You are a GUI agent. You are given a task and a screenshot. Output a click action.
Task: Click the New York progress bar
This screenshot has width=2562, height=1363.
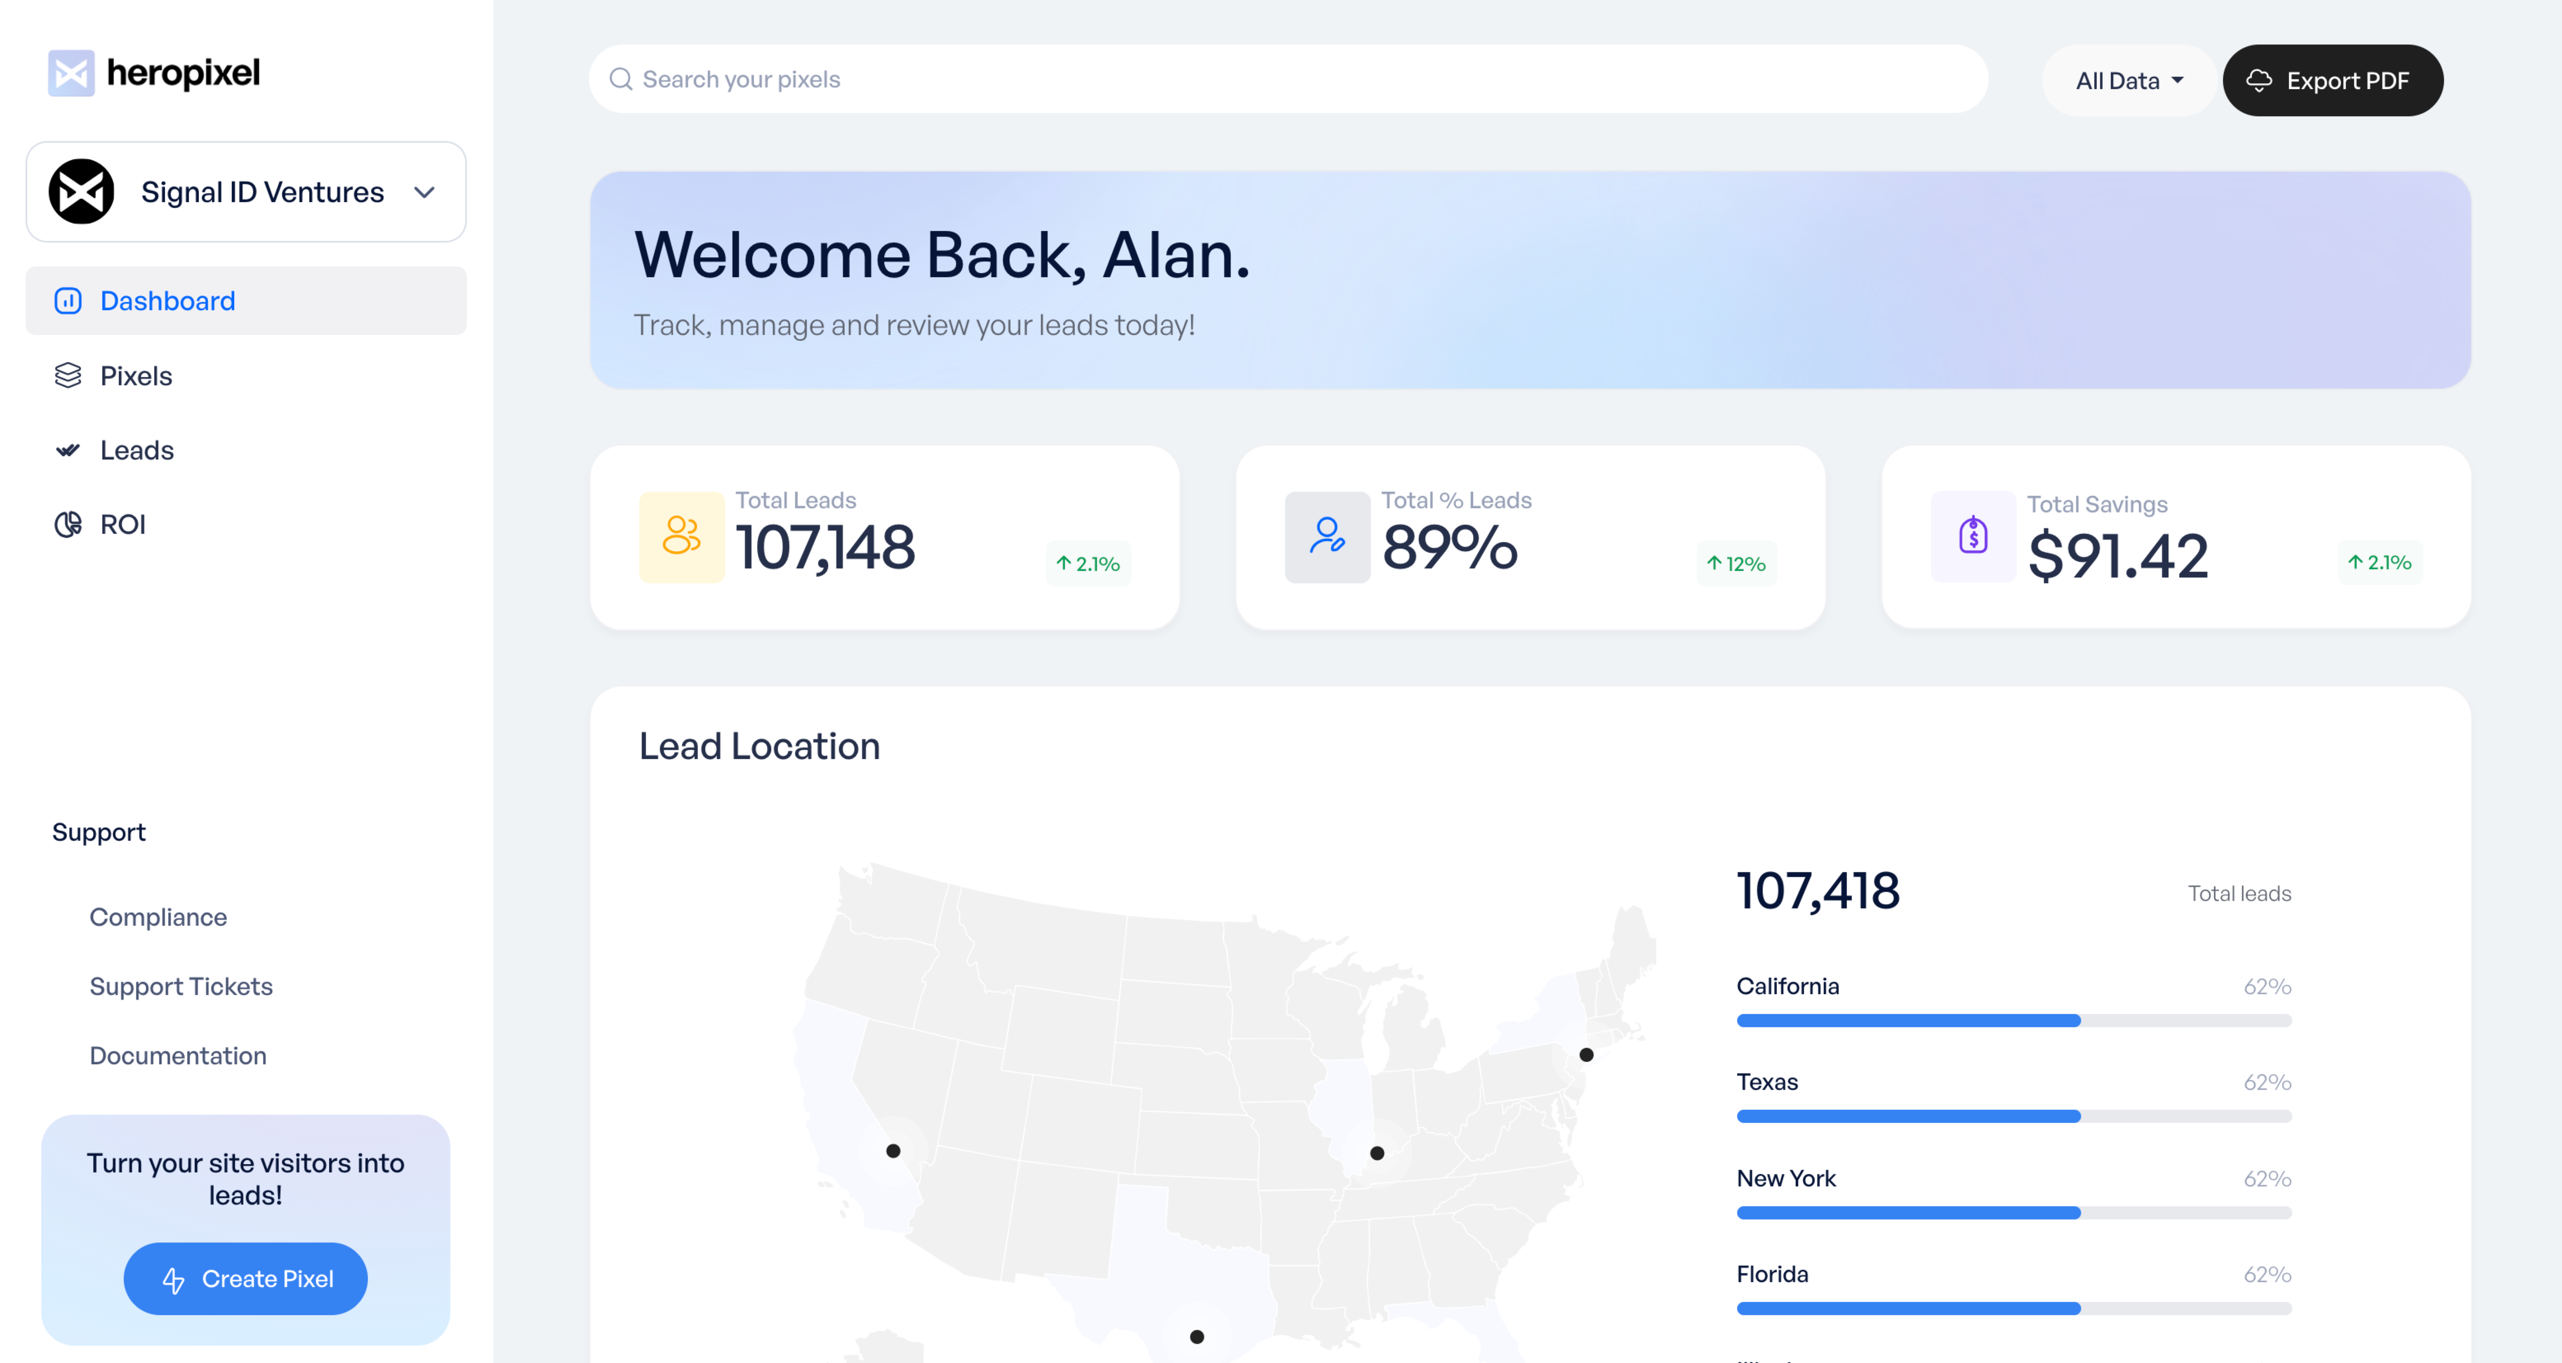[x=2014, y=1213]
